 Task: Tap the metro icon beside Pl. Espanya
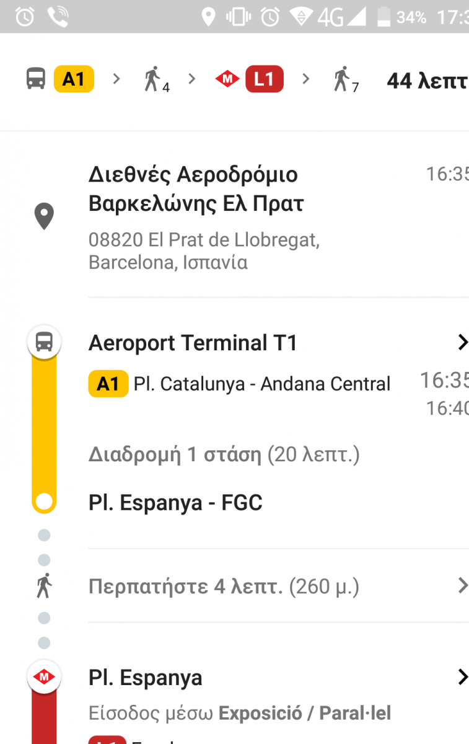click(x=43, y=677)
